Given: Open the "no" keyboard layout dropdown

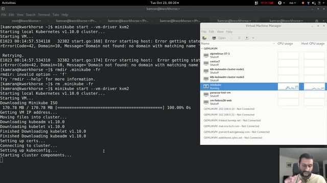Looking at the screenshot, I should pos(292,3).
